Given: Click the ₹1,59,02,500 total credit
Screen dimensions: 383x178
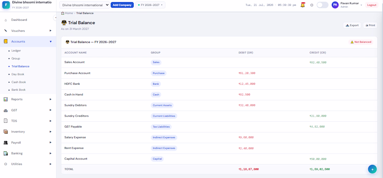Looking at the screenshot, I should coord(320,169).
